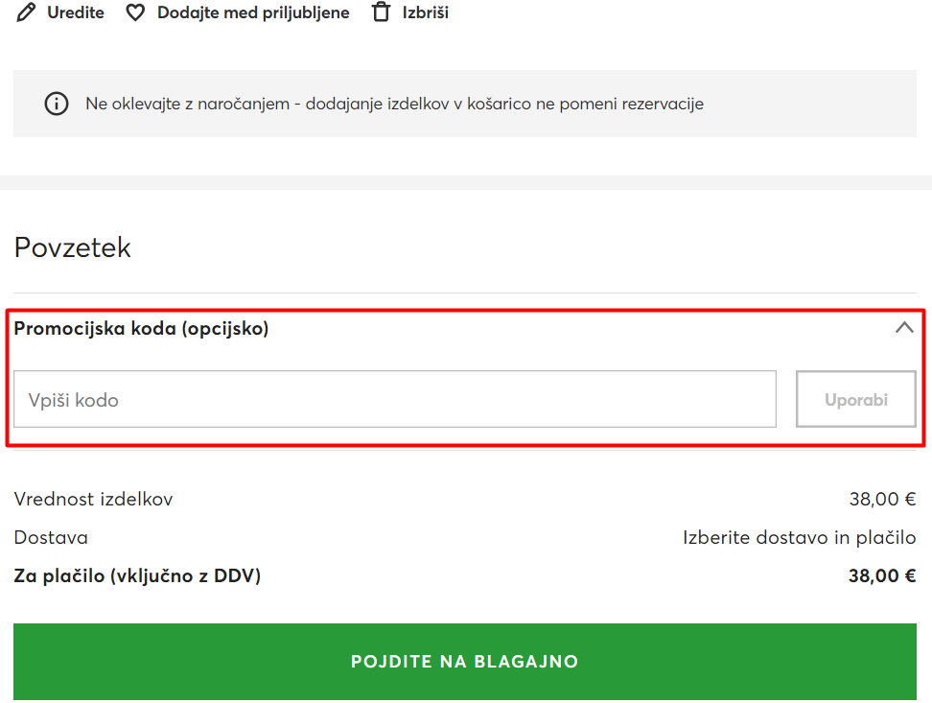Click Promocijska koda (opcijsko) heading
The image size is (932, 703).
click(x=142, y=328)
